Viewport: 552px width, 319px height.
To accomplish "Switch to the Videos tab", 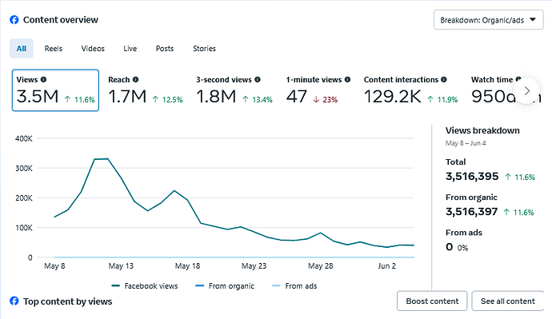I will tap(93, 49).
